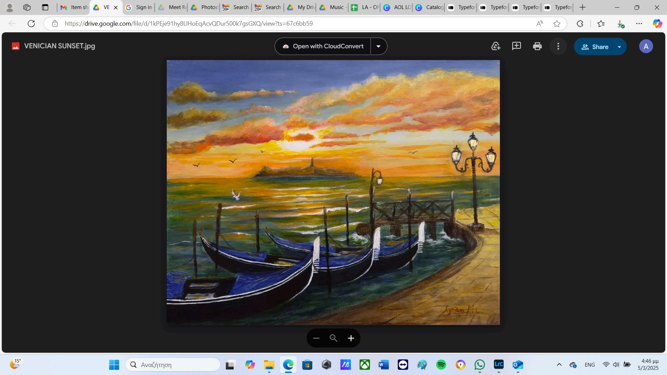Open the three-dot More actions menu
Image resolution: width=667 pixels, height=375 pixels.
coord(558,46)
